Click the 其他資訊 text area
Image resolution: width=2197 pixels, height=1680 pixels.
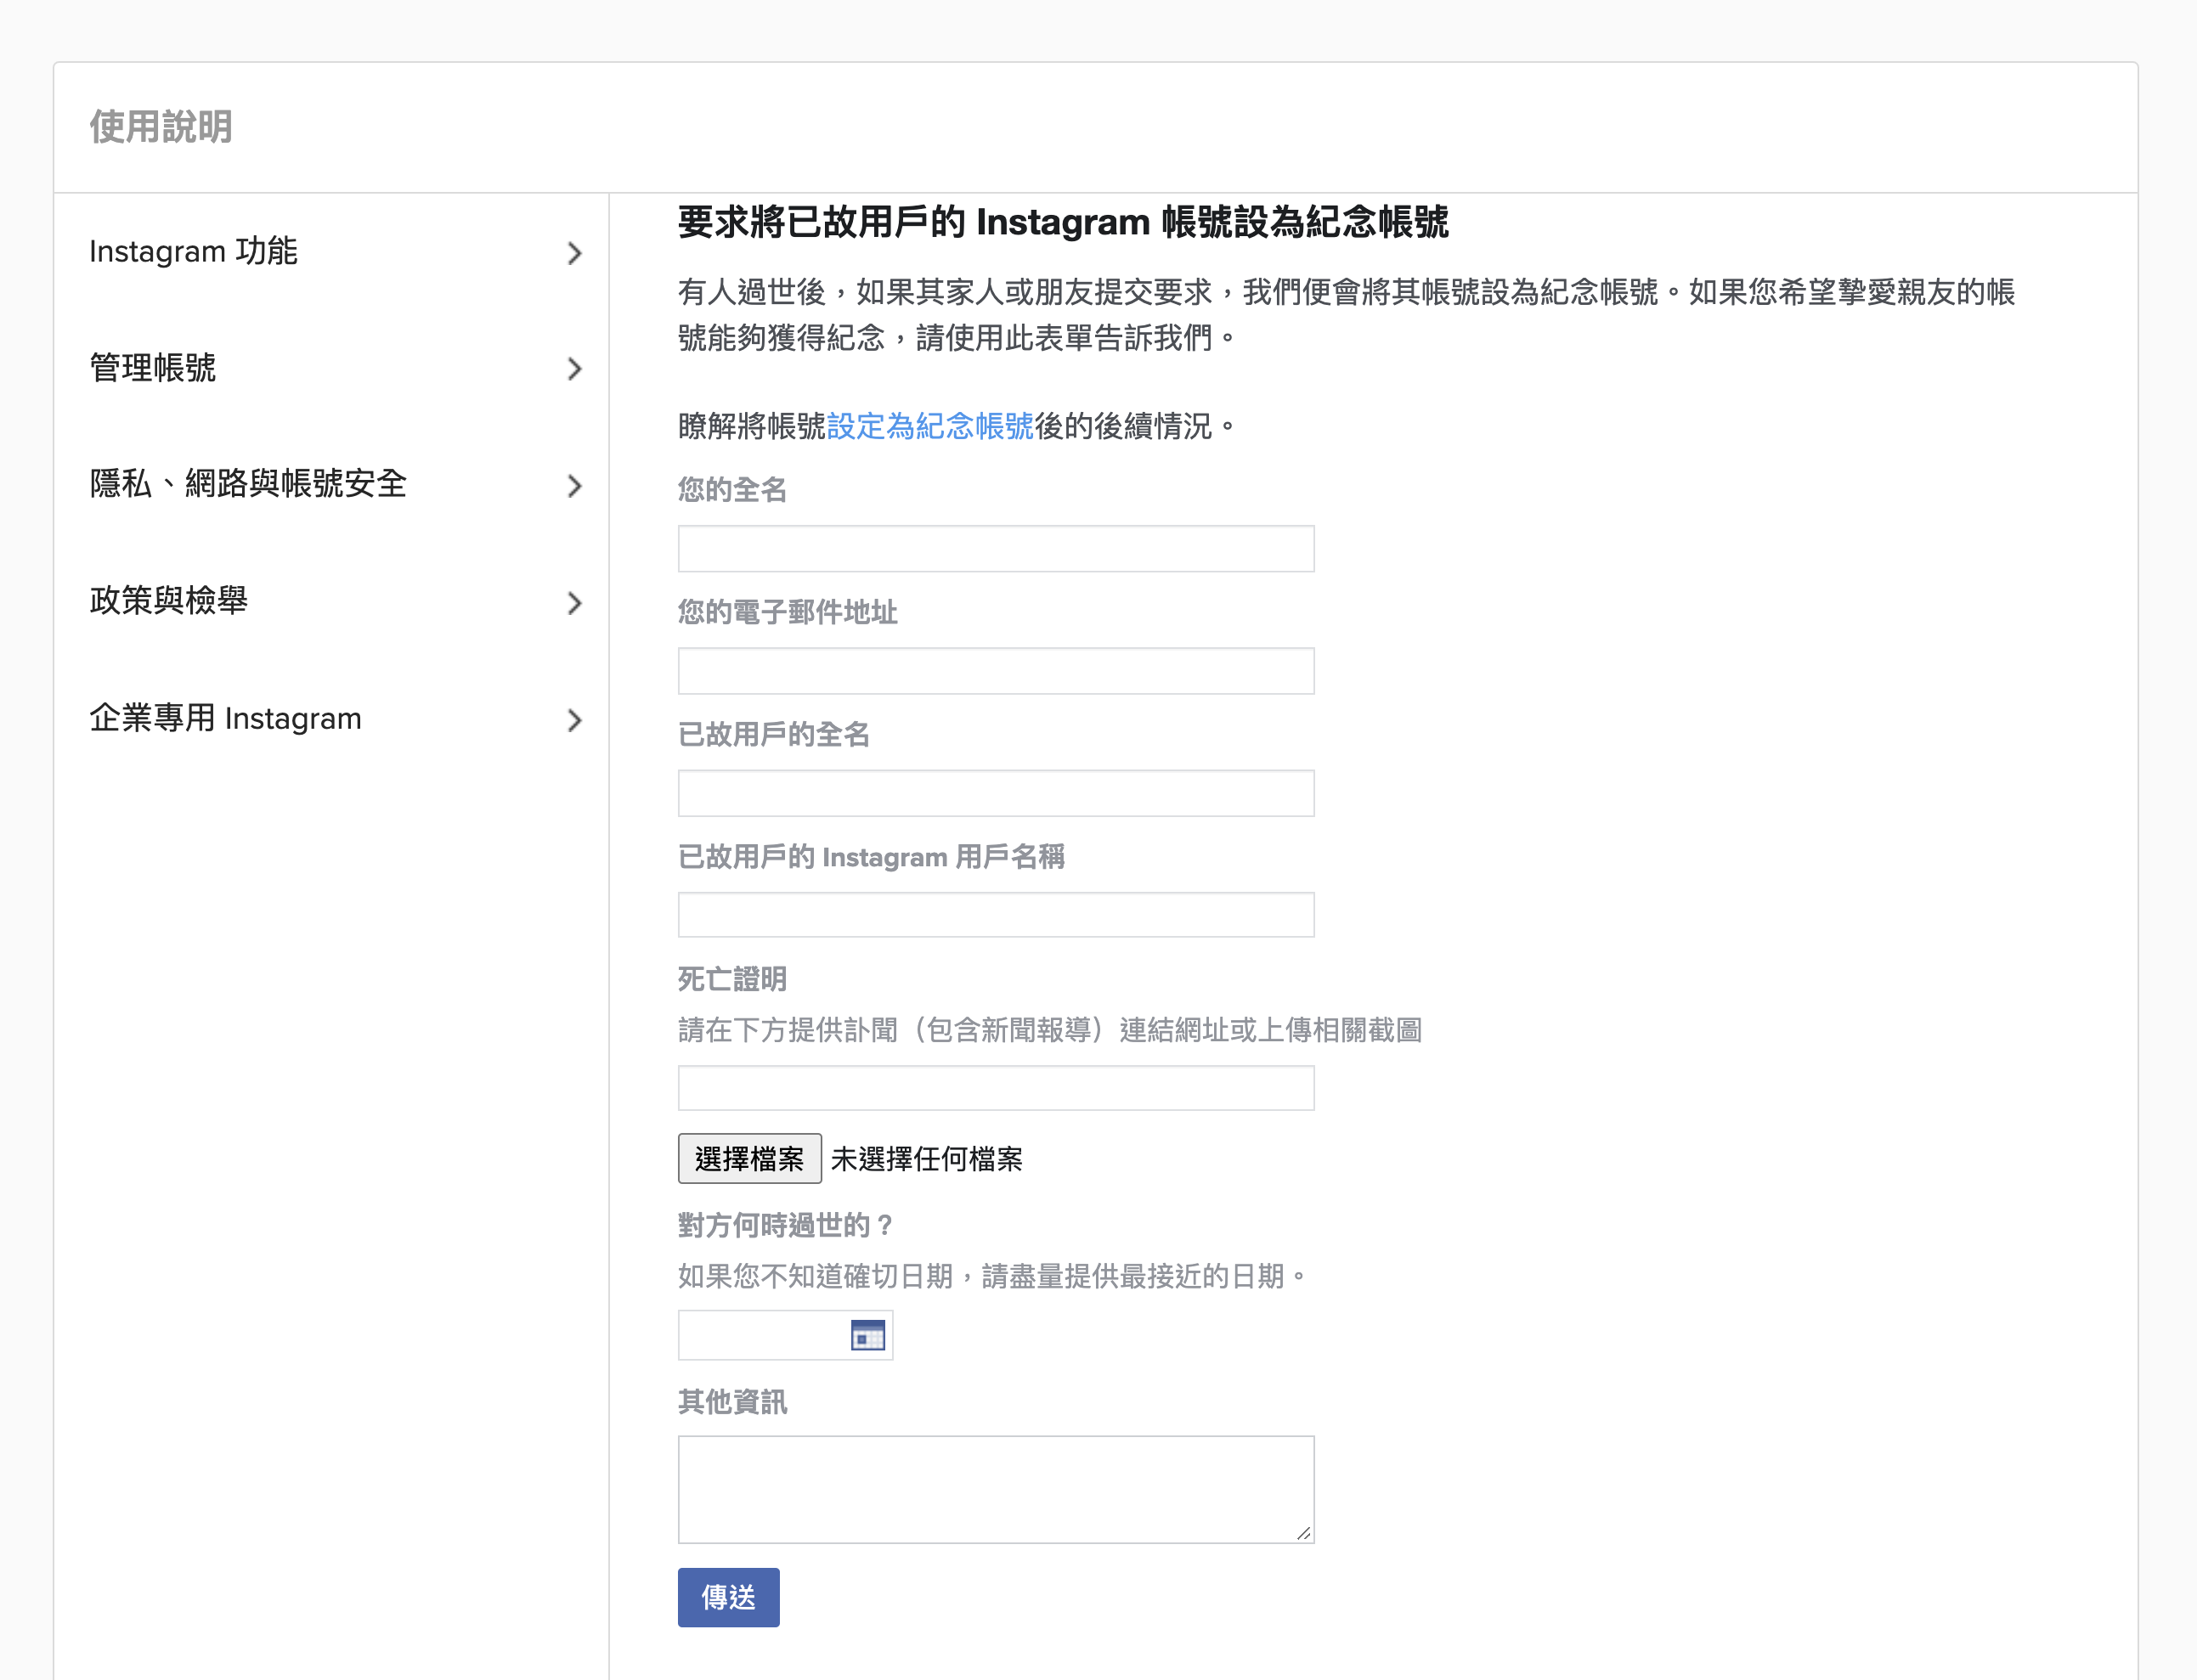pos(995,1489)
